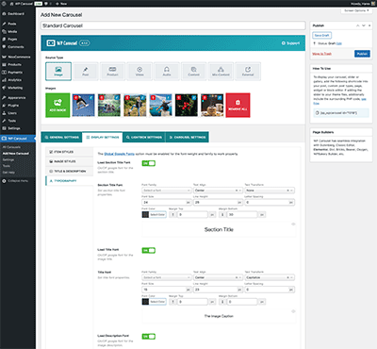Click Move to Trash link
The height and width of the screenshot is (349, 377).
pos(321,54)
